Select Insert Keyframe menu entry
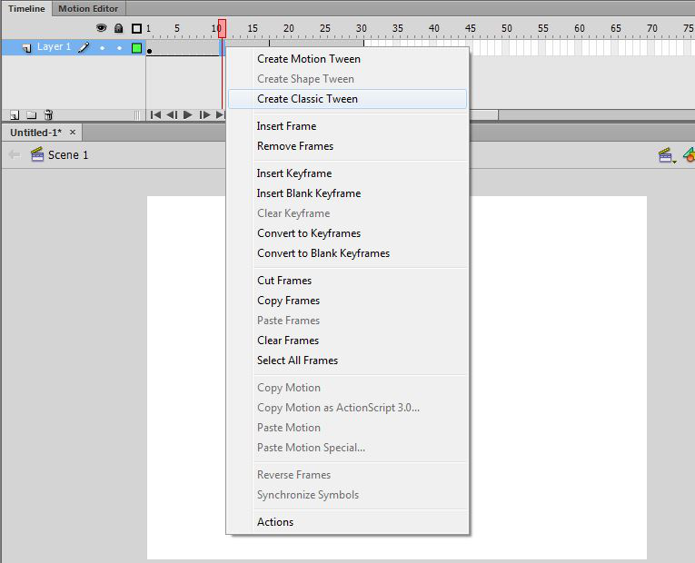The width and height of the screenshot is (695, 563). (x=294, y=173)
